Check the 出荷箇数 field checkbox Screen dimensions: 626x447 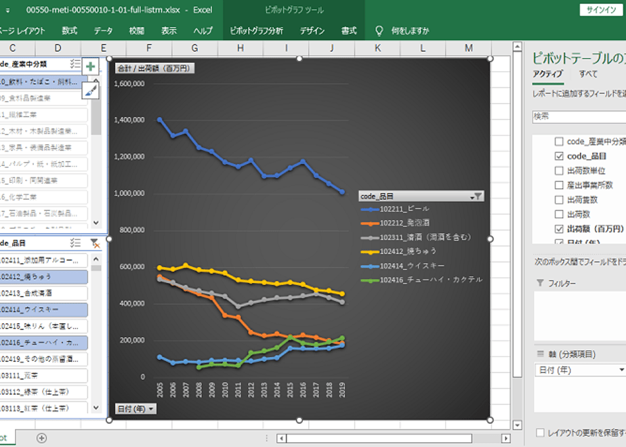[559, 200]
